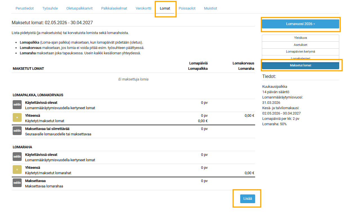
Task: Switch to the Perustiedot tab
Action: 25,8
